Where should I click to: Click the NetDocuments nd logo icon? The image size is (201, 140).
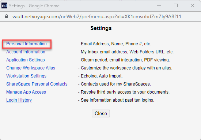4,5
